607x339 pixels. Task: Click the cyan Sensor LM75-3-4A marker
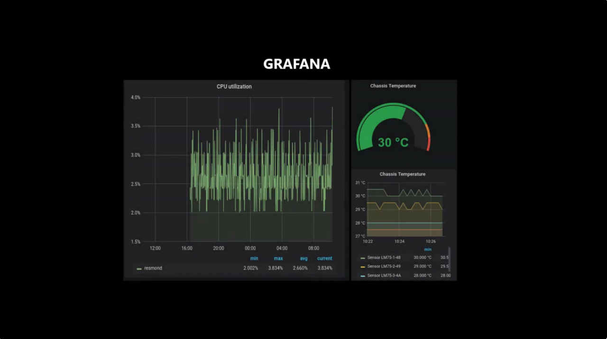click(363, 275)
